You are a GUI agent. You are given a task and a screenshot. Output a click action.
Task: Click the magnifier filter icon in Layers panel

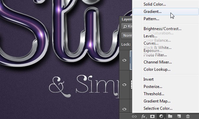[x=125, y=26]
